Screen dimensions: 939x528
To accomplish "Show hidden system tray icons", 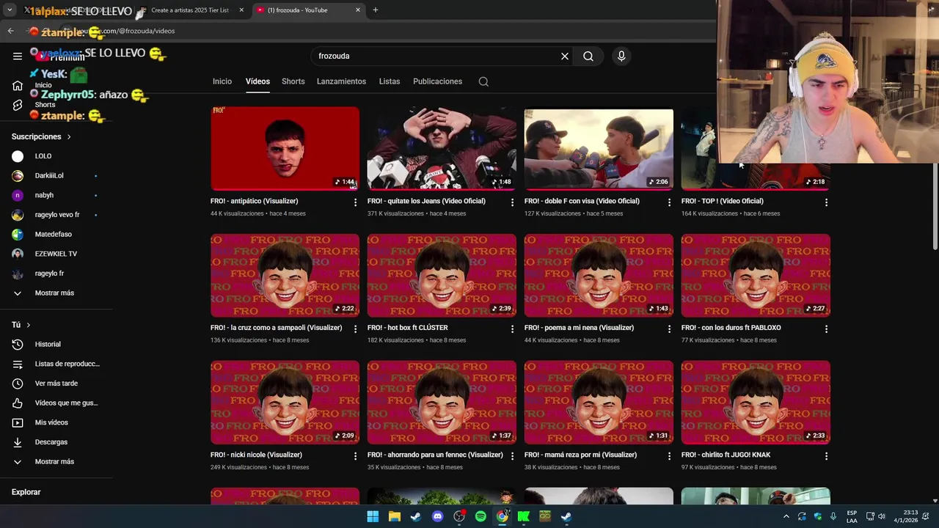I will point(786,516).
